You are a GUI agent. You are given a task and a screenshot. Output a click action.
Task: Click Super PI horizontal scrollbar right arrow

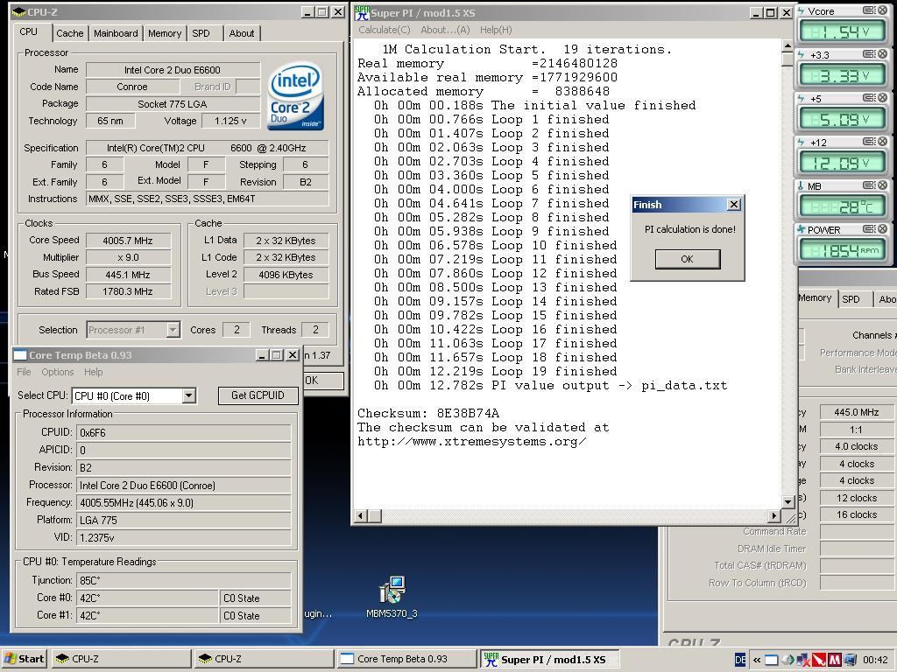(773, 516)
